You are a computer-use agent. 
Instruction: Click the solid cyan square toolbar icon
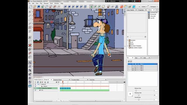coord(134,7)
